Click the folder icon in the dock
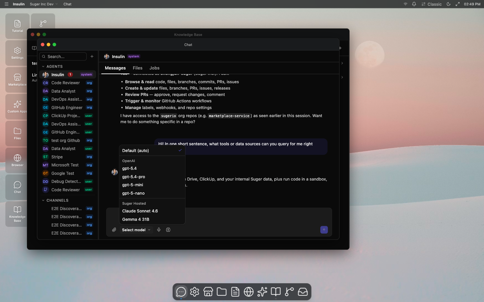 221,292
